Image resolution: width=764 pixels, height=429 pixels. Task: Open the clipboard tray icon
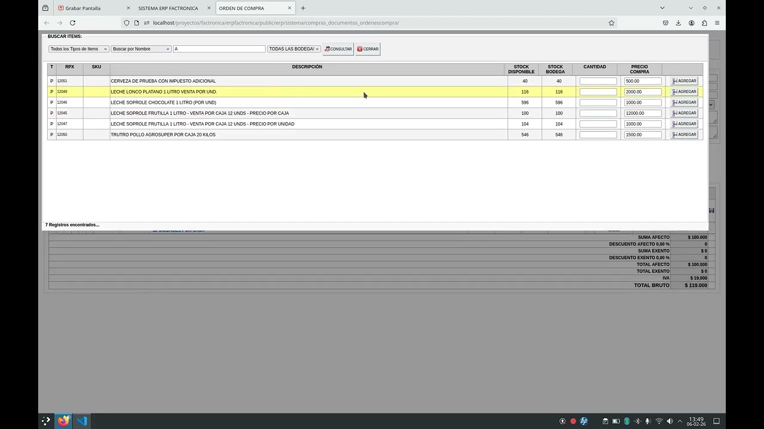pyautogui.click(x=605, y=421)
